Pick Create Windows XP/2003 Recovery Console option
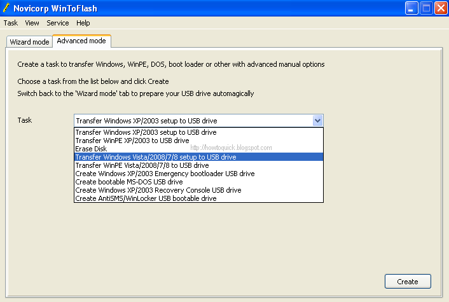449x302 pixels. coord(198,190)
